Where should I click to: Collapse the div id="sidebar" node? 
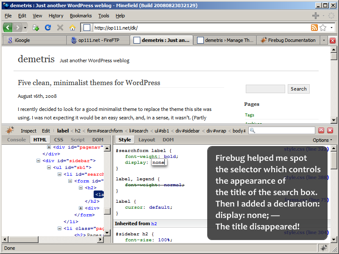[38, 161]
